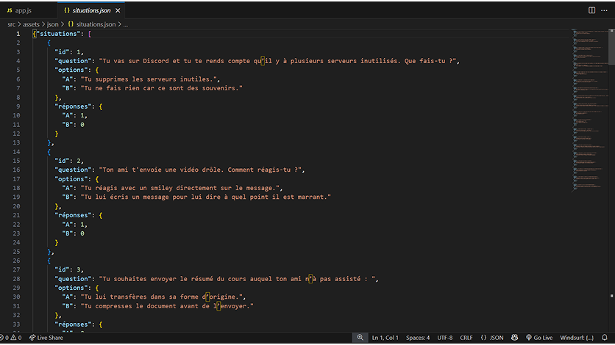Click line number 26 in gutter
The height and width of the screenshot is (345, 615).
click(x=16, y=261)
